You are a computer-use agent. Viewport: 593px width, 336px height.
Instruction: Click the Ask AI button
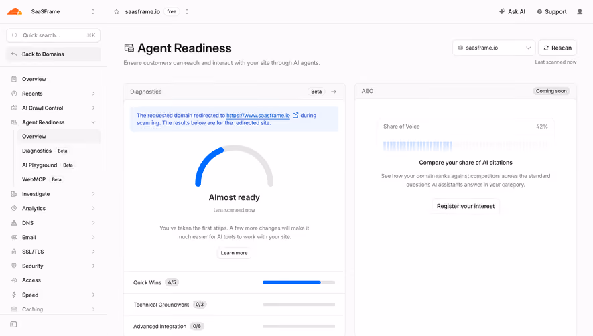click(x=512, y=12)
